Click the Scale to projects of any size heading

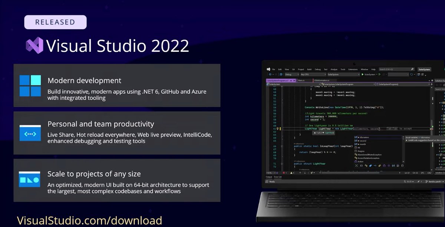[x=94, y=174]
